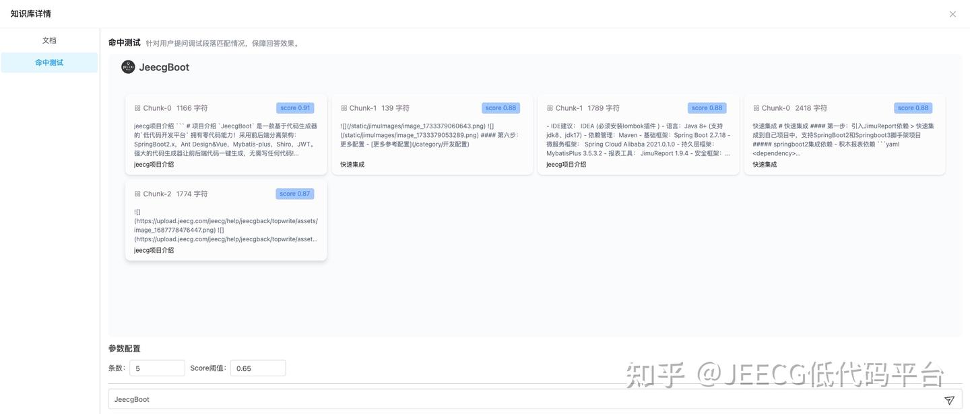
Task: Click score badge on 2418 字符 card
Action: tap(913, 108)
